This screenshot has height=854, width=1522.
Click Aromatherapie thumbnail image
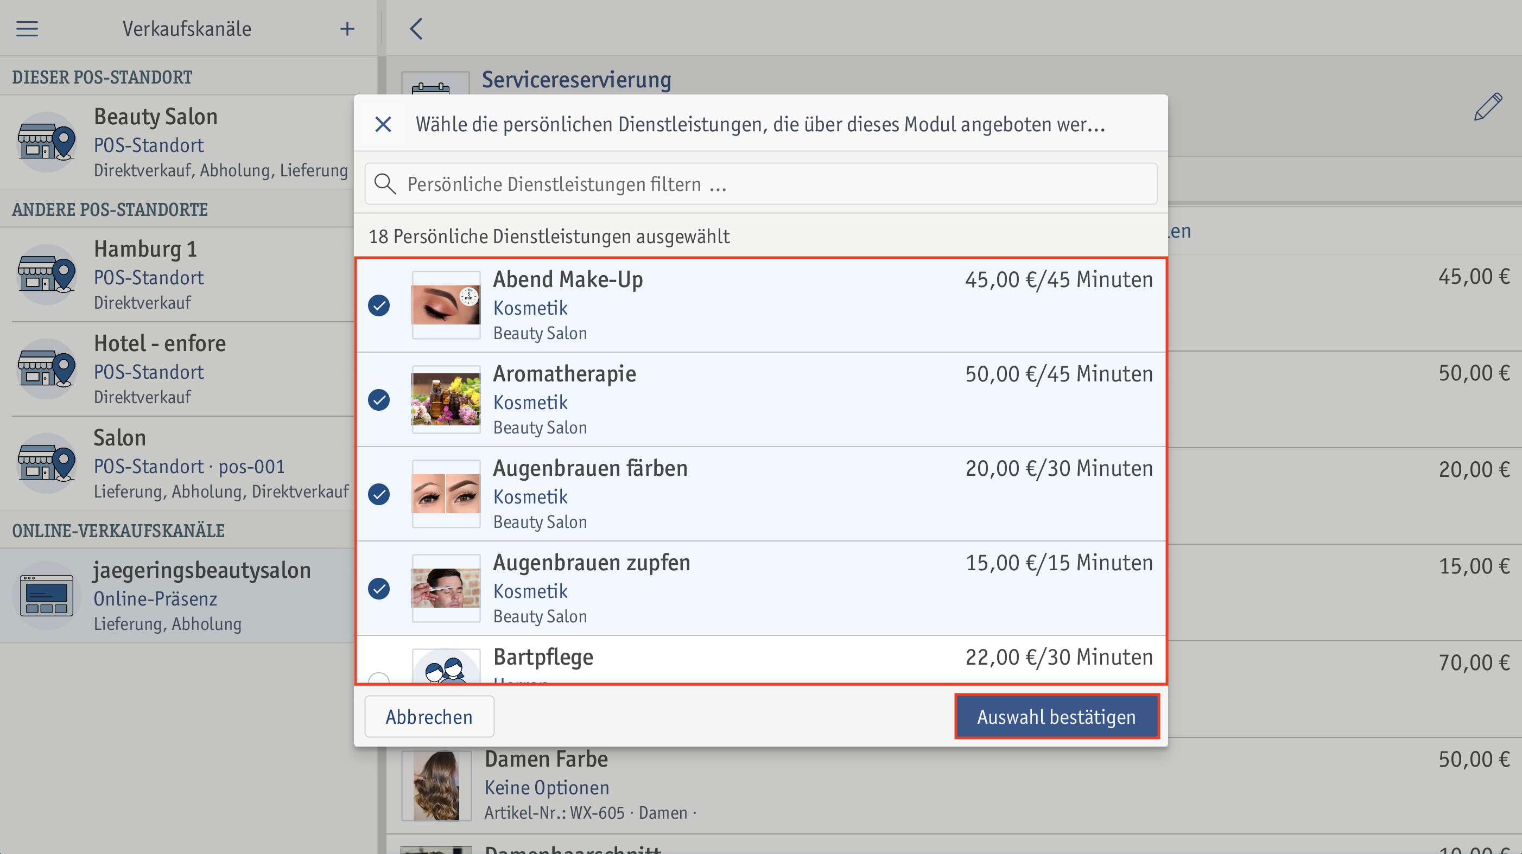(x=446, y=400)
